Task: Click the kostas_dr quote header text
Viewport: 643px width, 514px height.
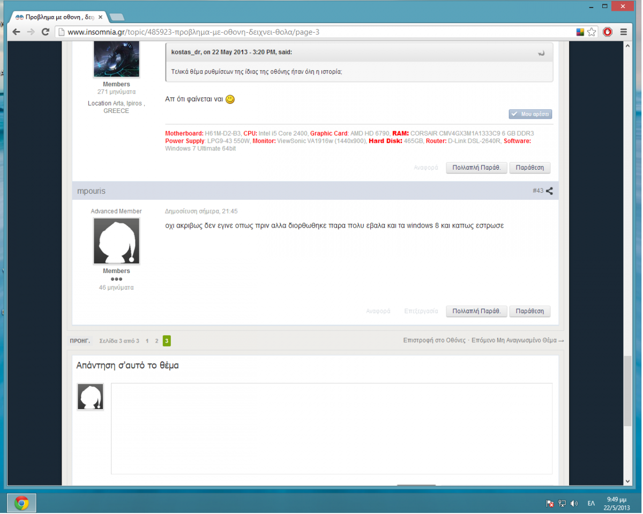Action: [x=231, y=52]
